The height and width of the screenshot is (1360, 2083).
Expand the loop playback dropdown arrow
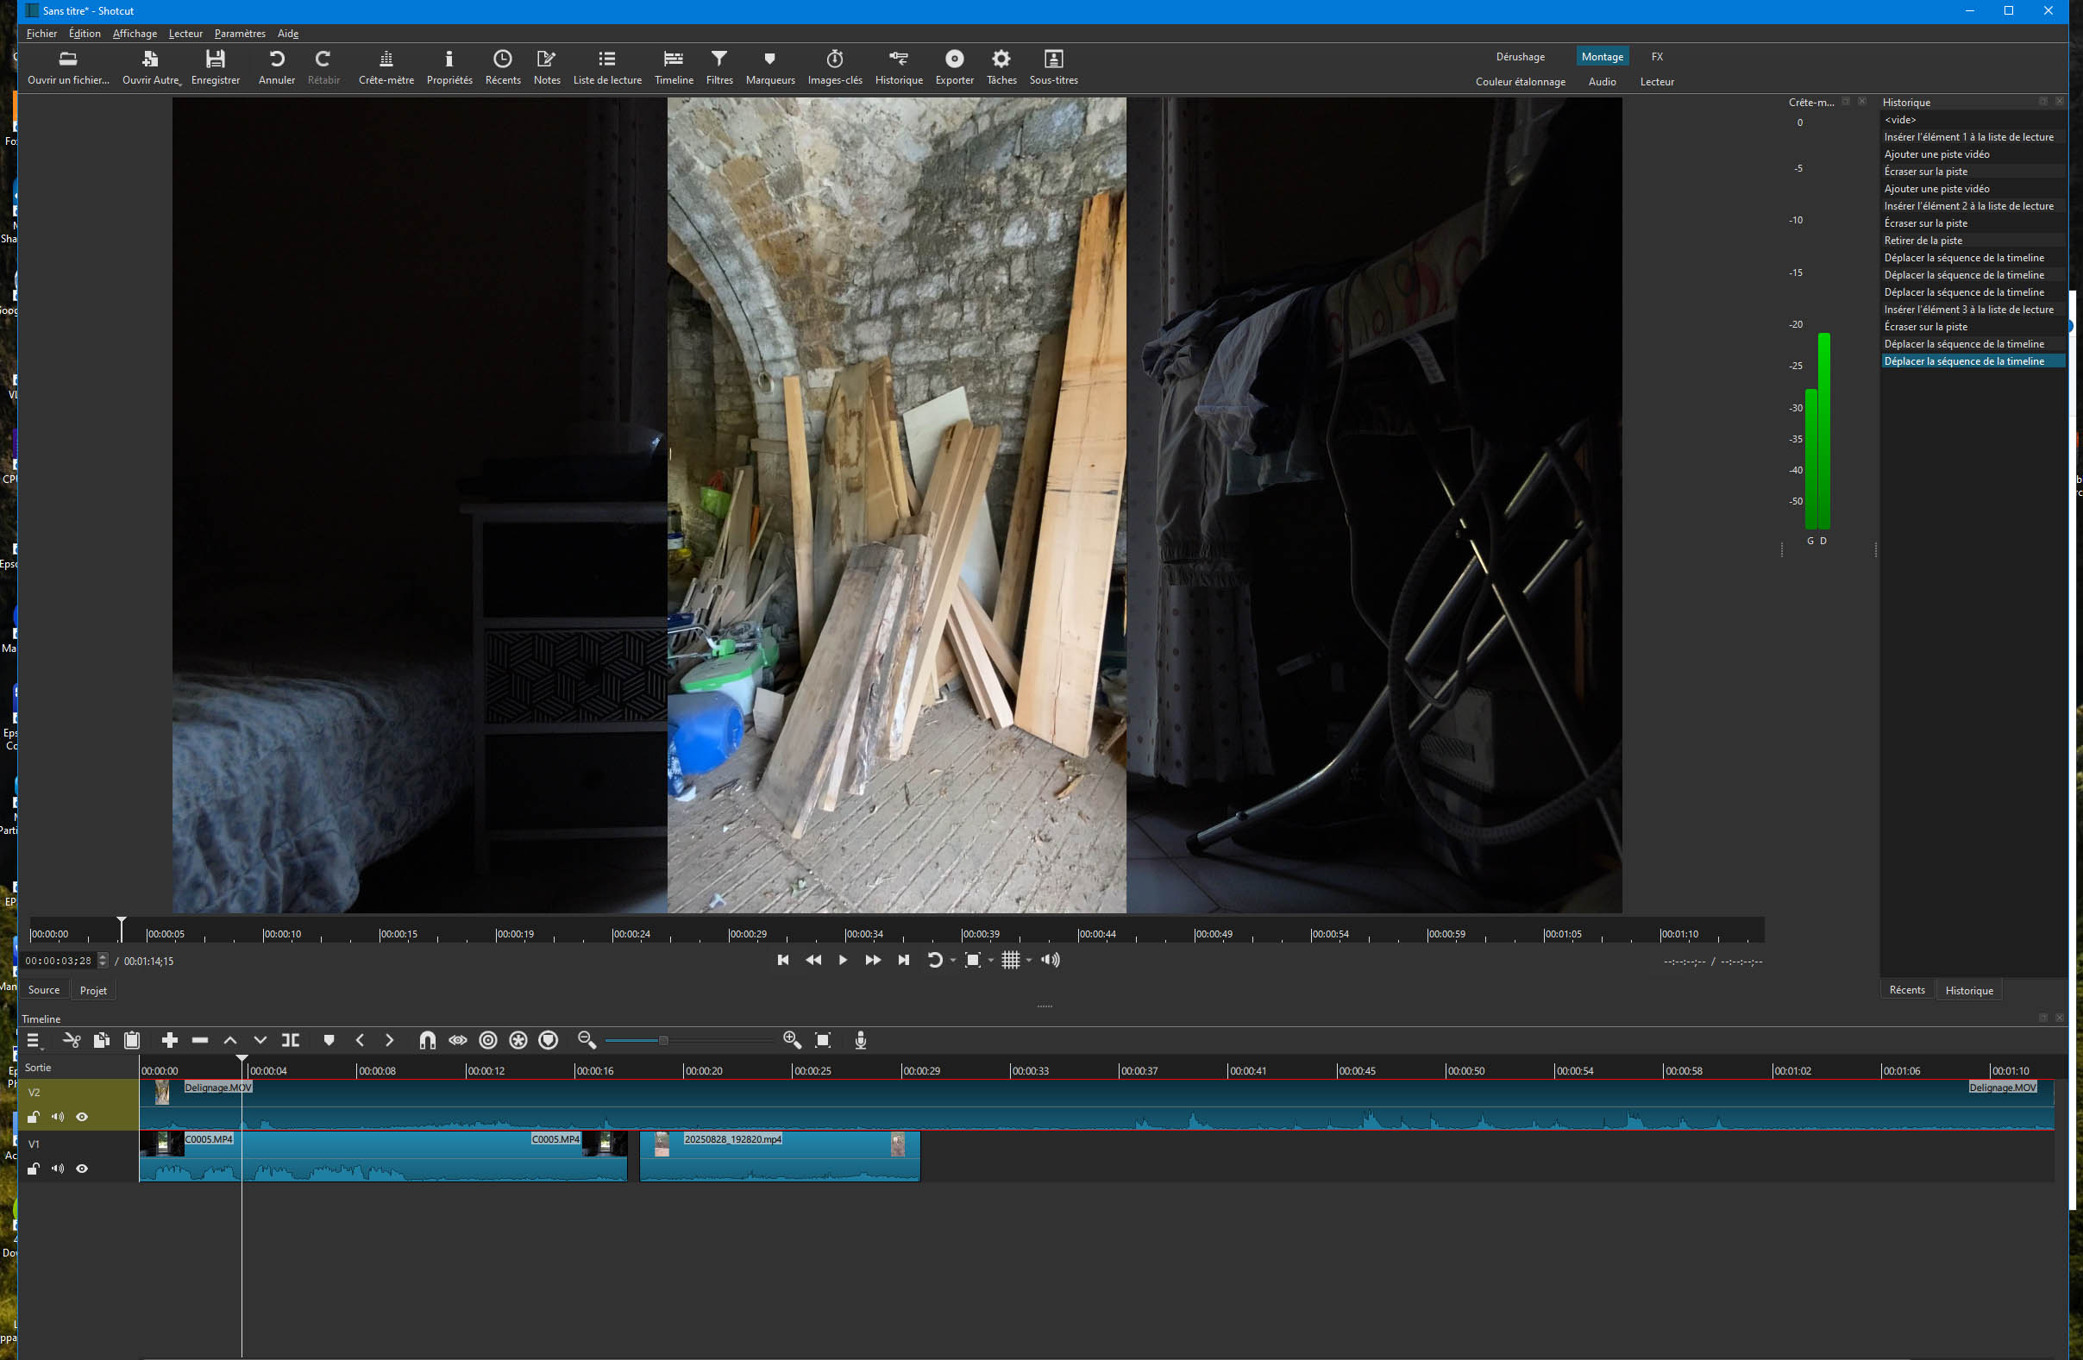click(x=953, y=961)
